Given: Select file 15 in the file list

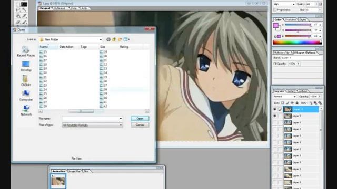Looking at the screenshot, I should (43, 52).
